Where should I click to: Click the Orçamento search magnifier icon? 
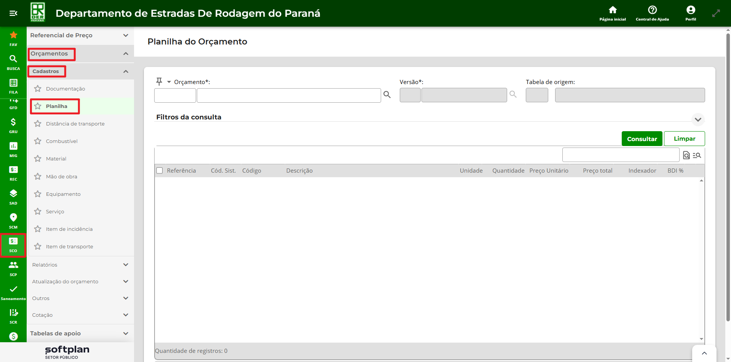[387, 95]
